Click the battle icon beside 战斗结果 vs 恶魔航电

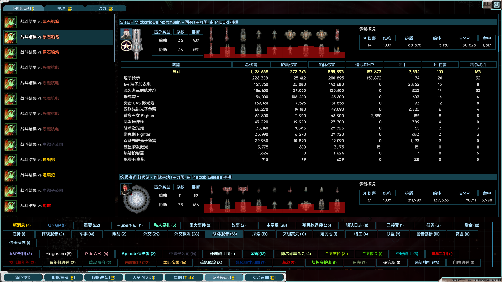[x=10, y=67]
